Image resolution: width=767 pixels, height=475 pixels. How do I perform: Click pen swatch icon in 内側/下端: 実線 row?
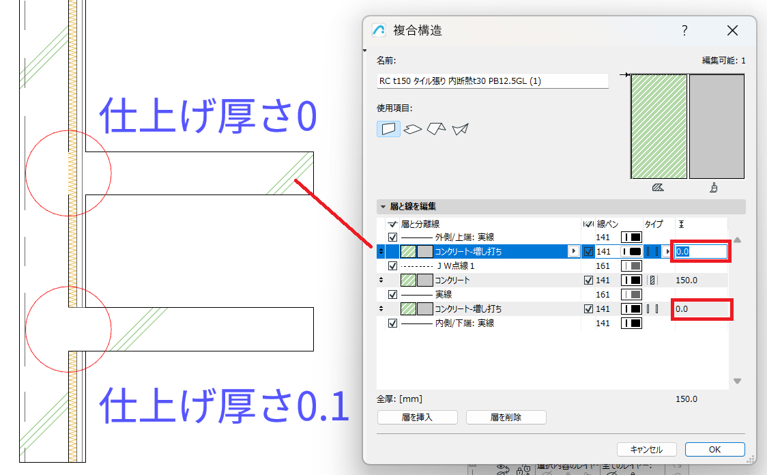[631, 323]
